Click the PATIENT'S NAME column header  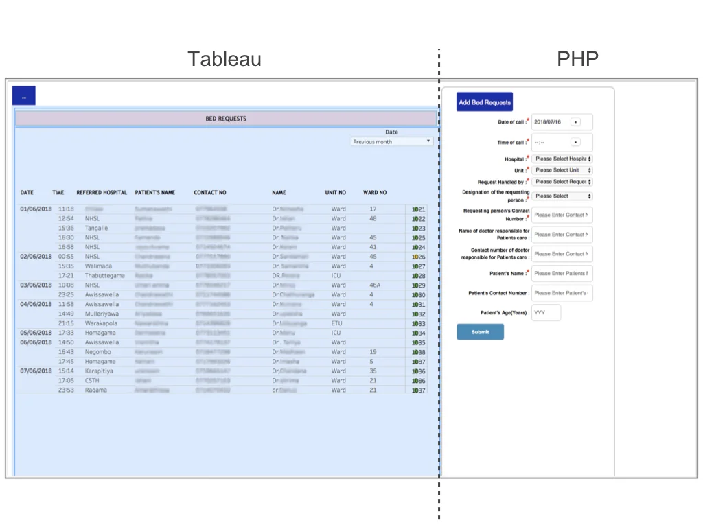coord(155,192)
